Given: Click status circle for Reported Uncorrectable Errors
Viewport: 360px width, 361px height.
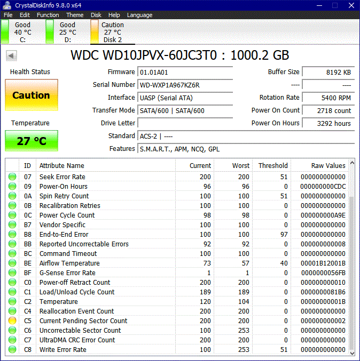Looking at the screenshot, I should (x=12, y=244).
